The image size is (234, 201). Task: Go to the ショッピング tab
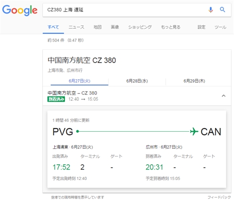point(140,27)
